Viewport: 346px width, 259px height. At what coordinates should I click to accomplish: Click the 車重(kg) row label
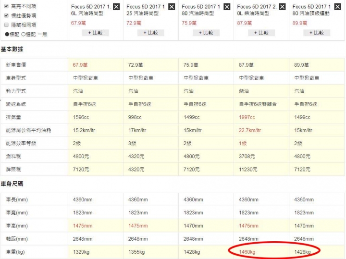point(15,252)
